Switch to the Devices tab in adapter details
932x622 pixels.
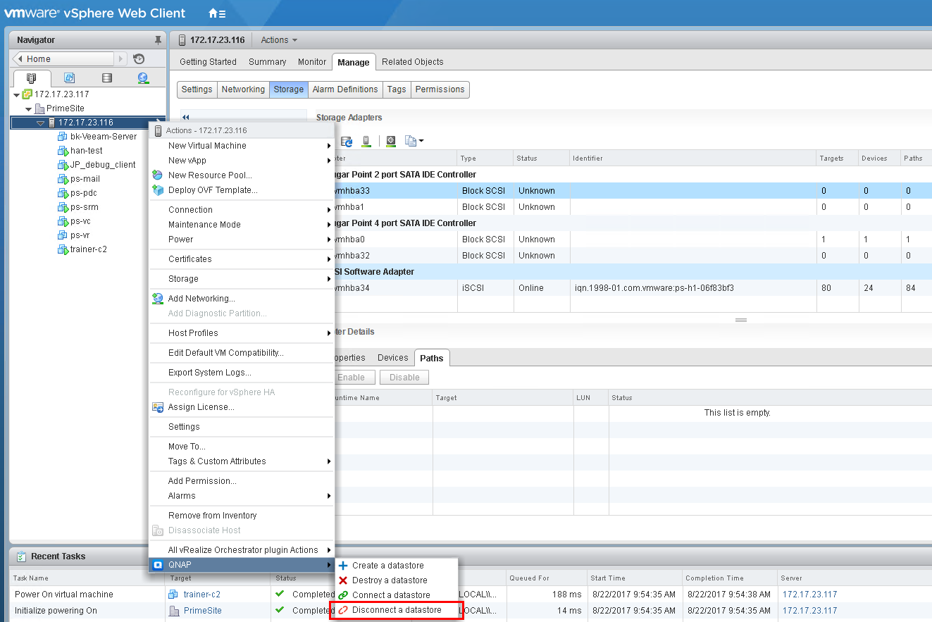(x=392, y=358)
